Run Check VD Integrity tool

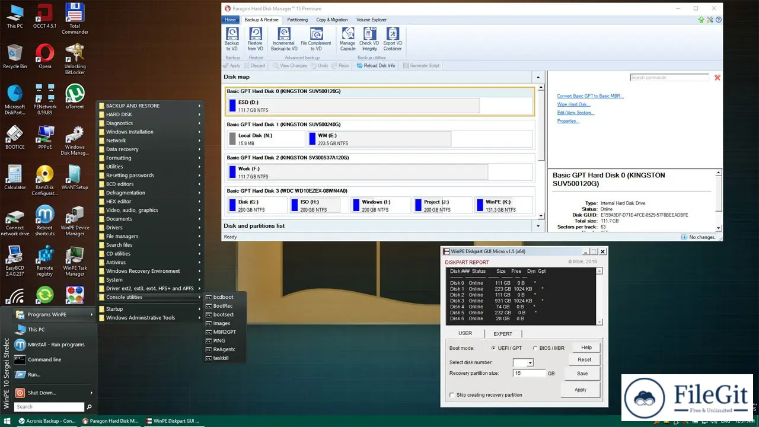369,39
